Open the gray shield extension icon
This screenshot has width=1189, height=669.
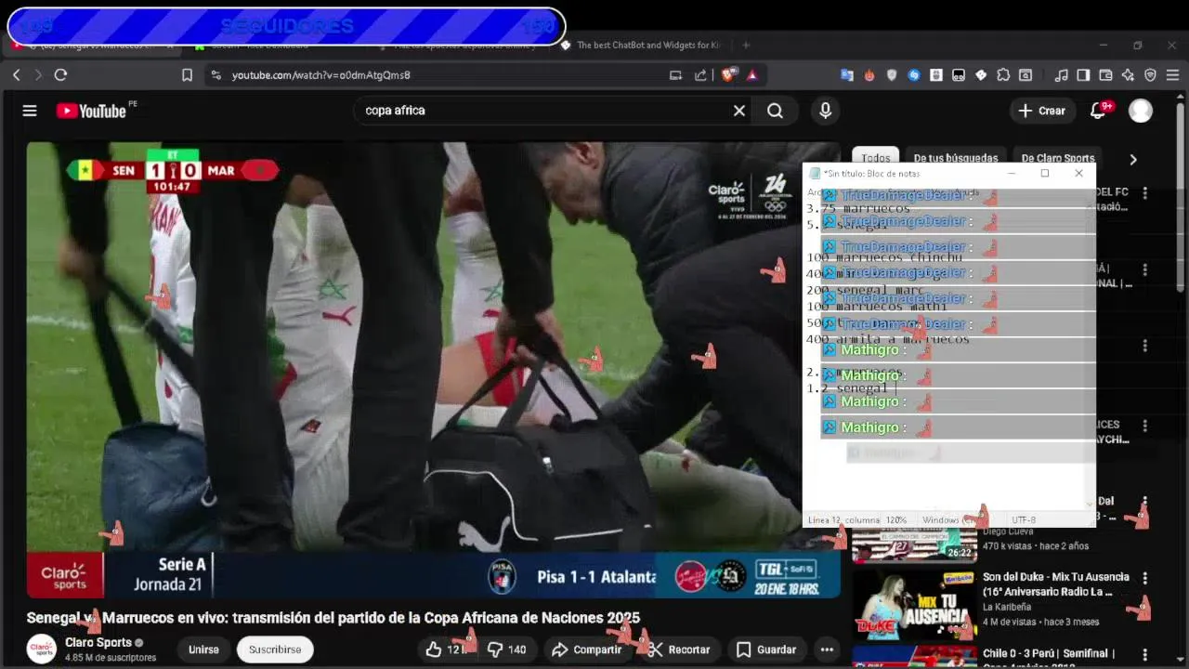click(x=892, y=75)
